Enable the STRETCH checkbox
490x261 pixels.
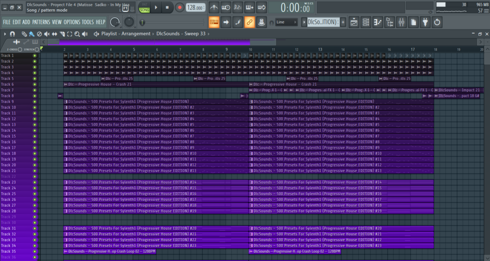(x=37, y=49)
